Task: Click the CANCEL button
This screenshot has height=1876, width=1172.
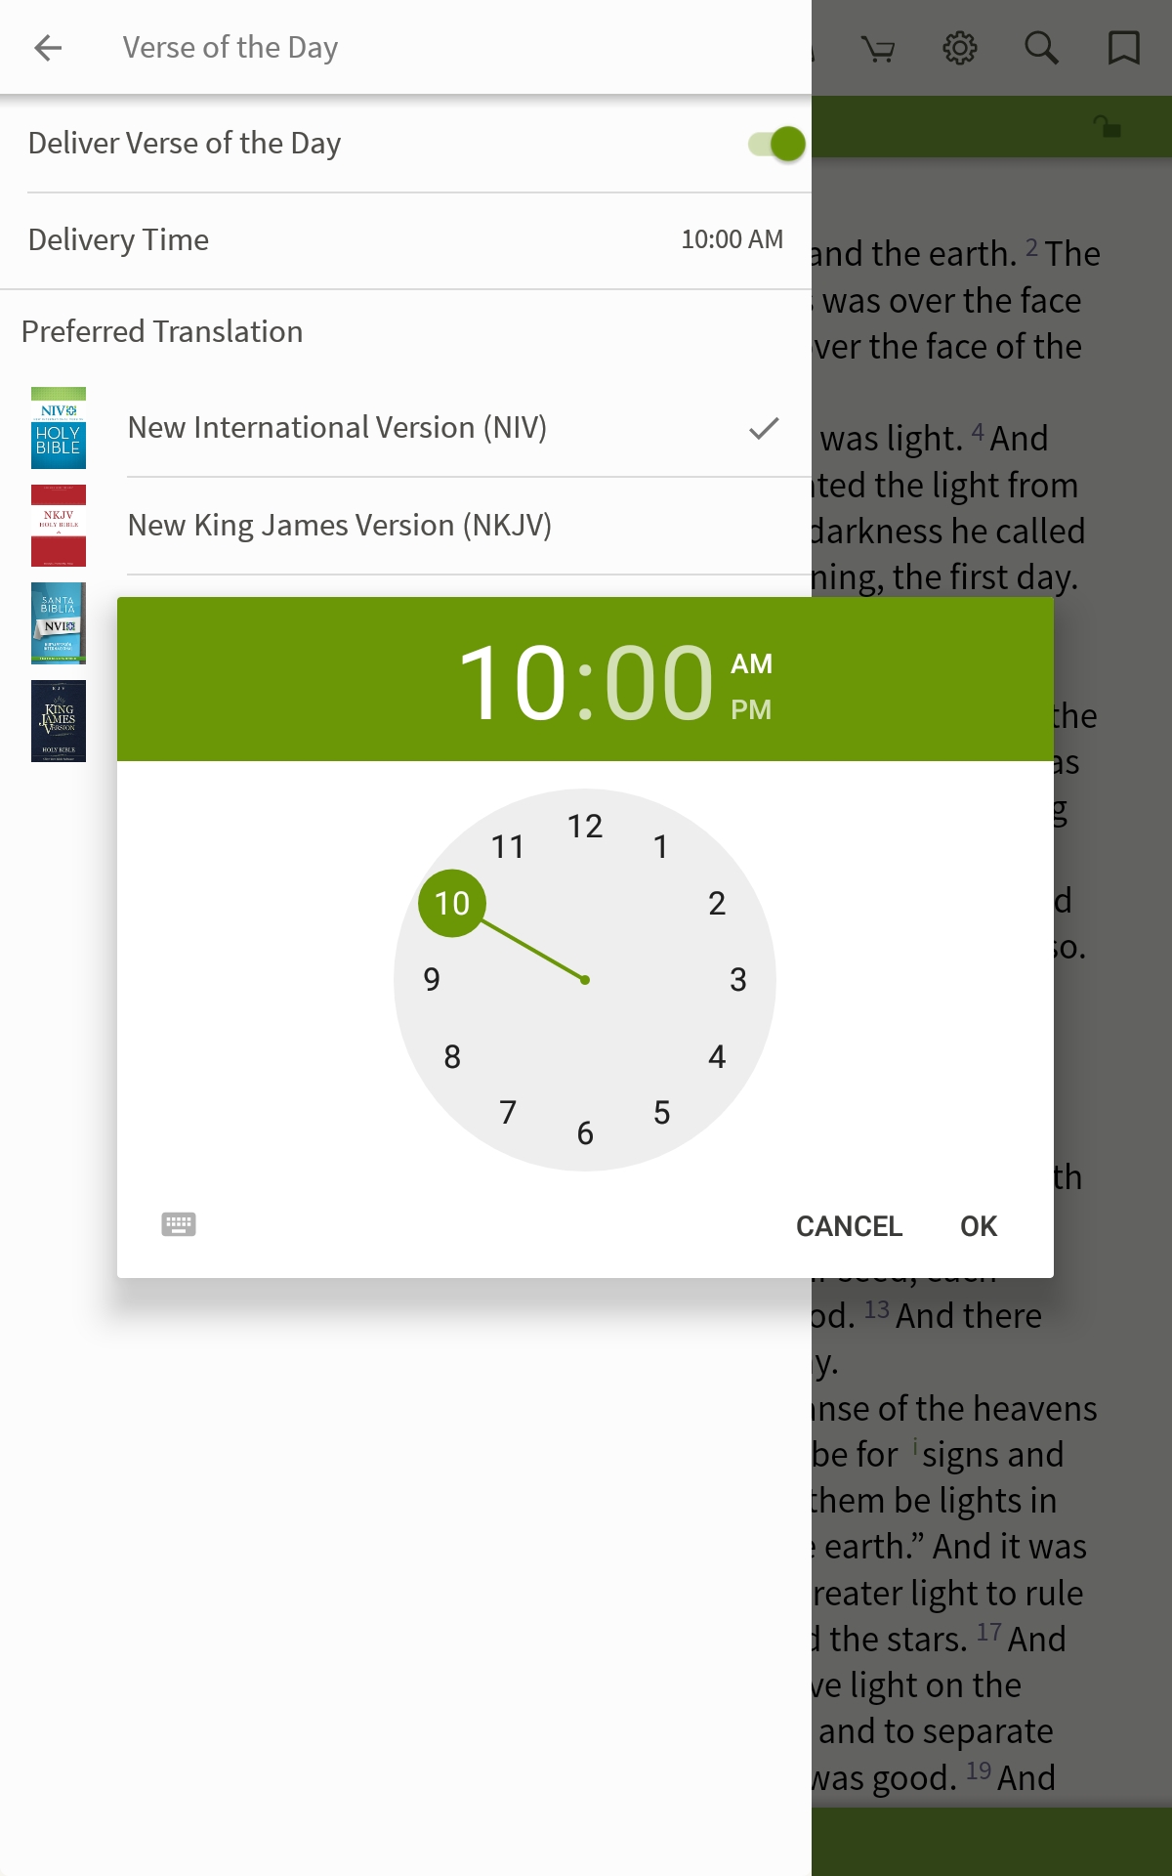Action: tap(849, 1226)
